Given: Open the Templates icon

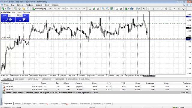Looking at the screenshot, I should pyautogui.click(x=137, y=9).
